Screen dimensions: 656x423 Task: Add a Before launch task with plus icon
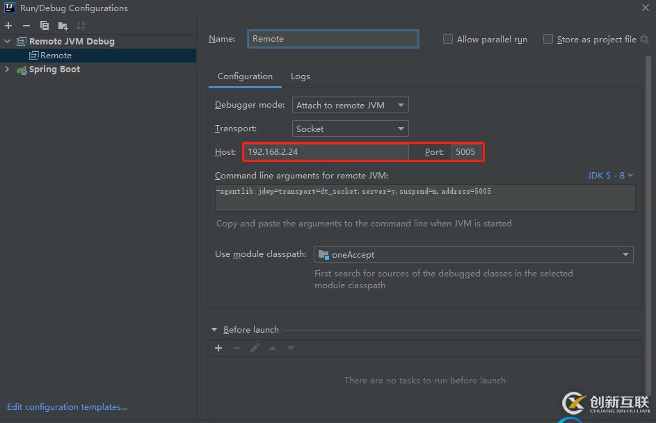(218, 348)
